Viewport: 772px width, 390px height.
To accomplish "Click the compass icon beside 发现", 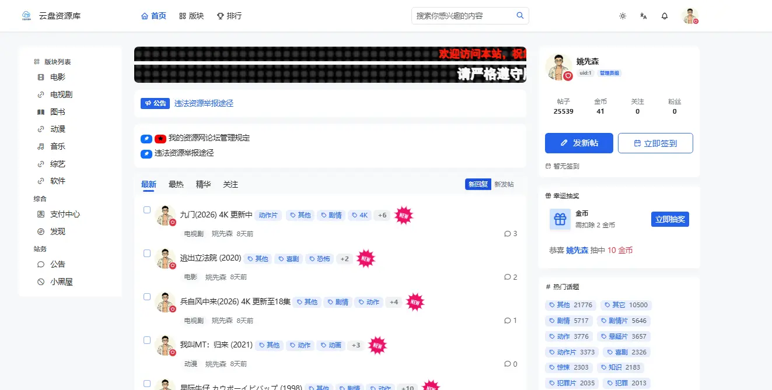I will (41, 231).
